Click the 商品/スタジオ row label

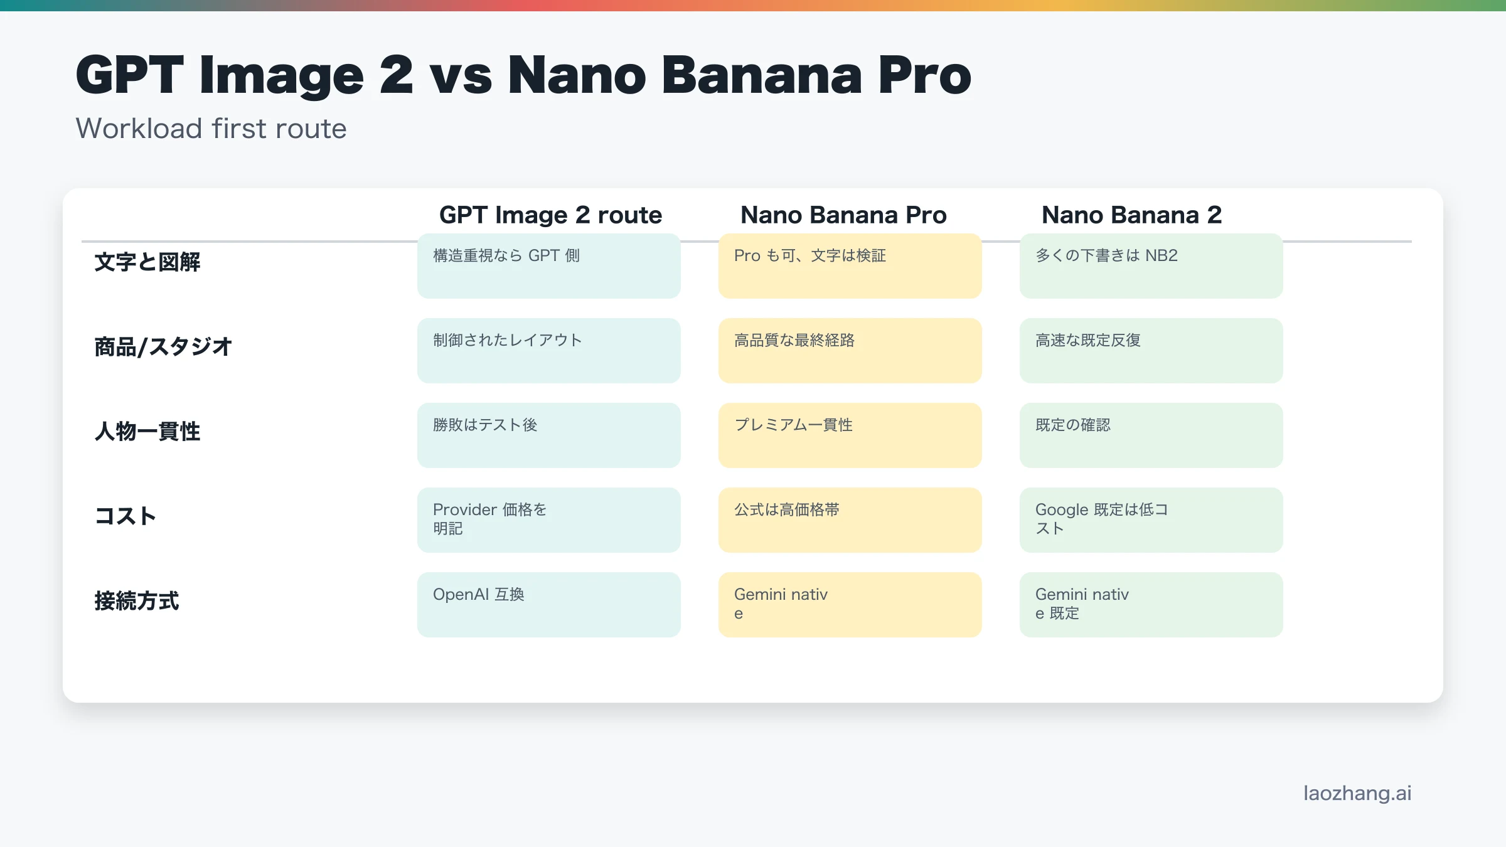(x=163, y=347)
